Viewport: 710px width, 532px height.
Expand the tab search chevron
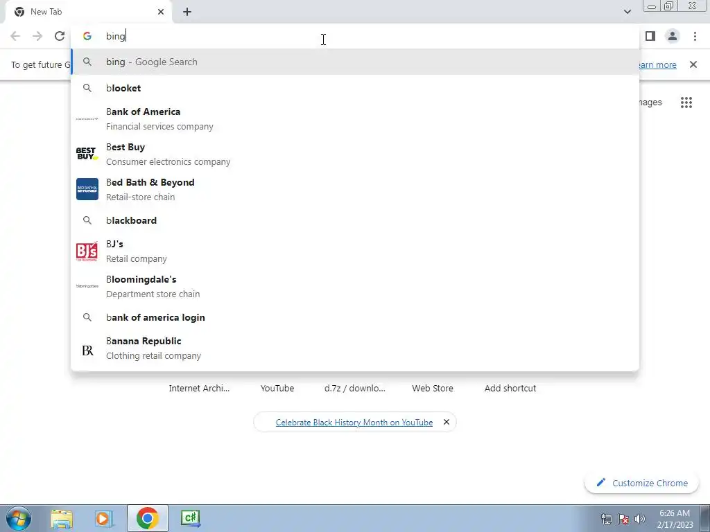pyautogui.click(x=627, y=12)
